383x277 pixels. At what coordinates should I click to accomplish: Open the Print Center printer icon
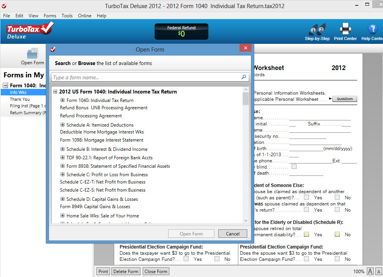pyautogui.click(x=345, y=29)
